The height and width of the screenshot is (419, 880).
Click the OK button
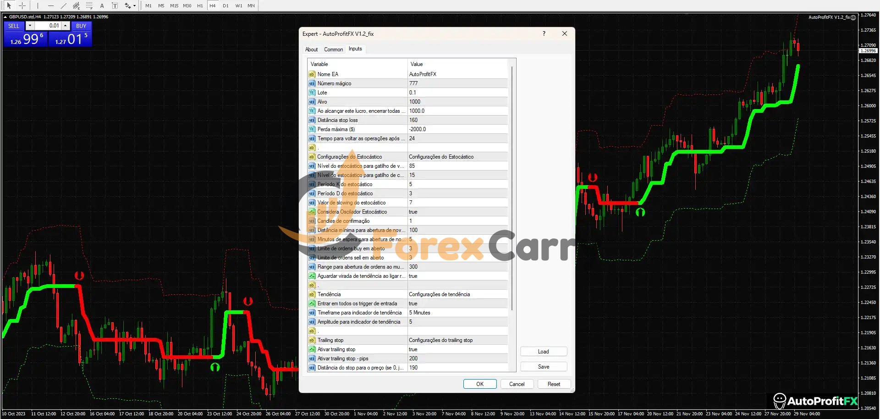[480, 384]
